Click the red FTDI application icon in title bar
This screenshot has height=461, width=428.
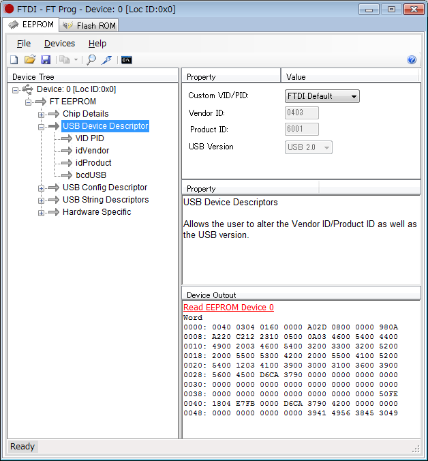[x=9, y=9]
